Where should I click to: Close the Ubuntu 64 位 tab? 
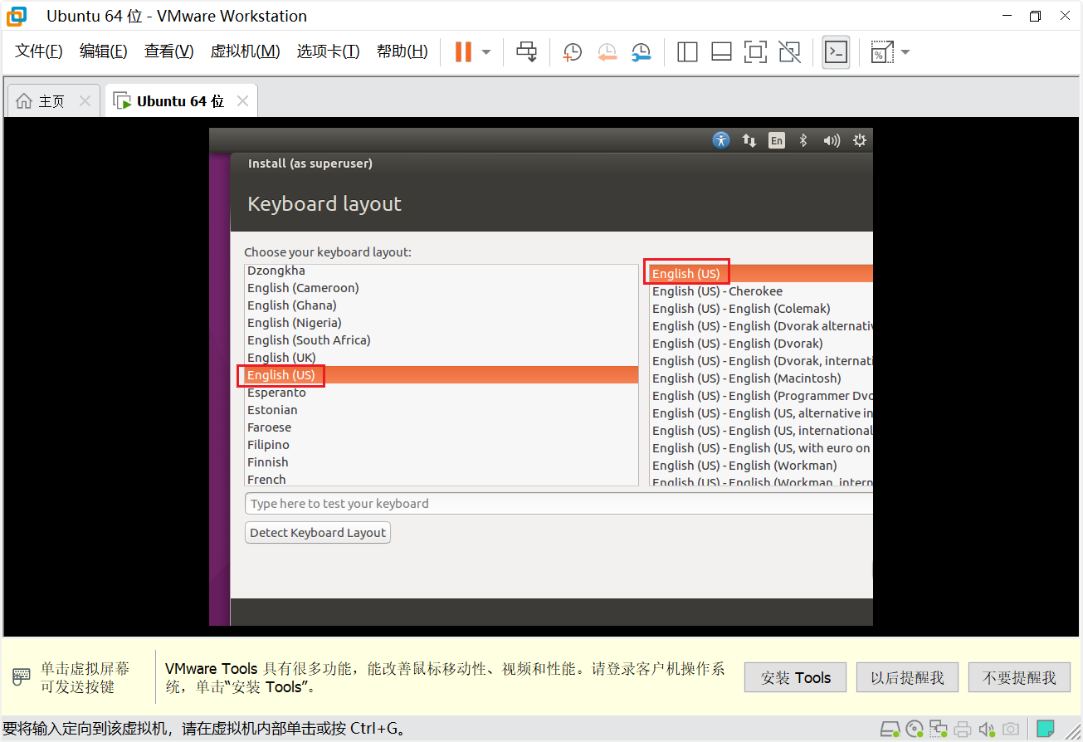[x=242, y=101]
